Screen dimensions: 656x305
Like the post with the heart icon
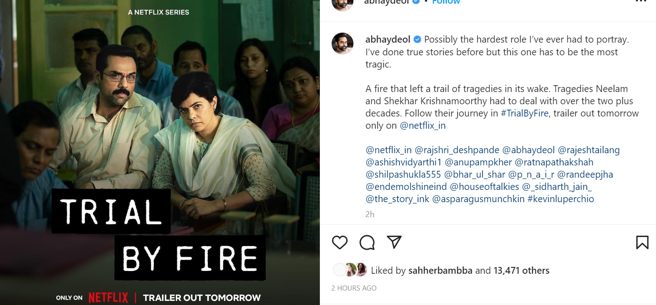(340, 242)
